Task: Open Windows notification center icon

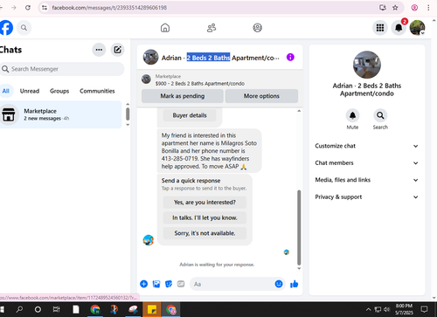Action: pyautogui.click(x=425, y=309)
